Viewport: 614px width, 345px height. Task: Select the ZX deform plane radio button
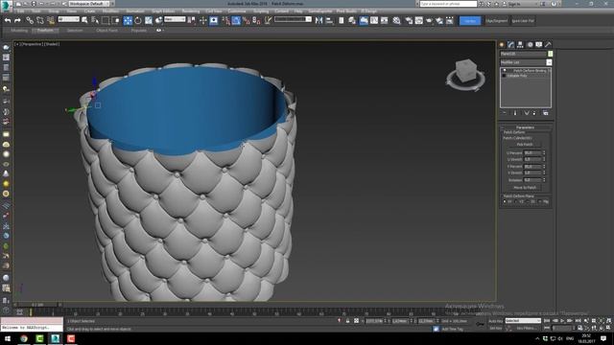[x=529, y=201]
